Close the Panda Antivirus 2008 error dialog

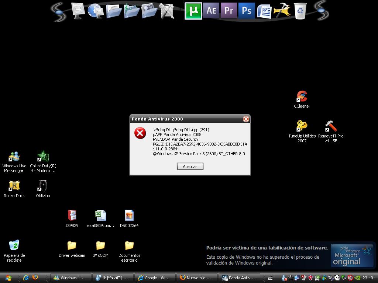245,119
